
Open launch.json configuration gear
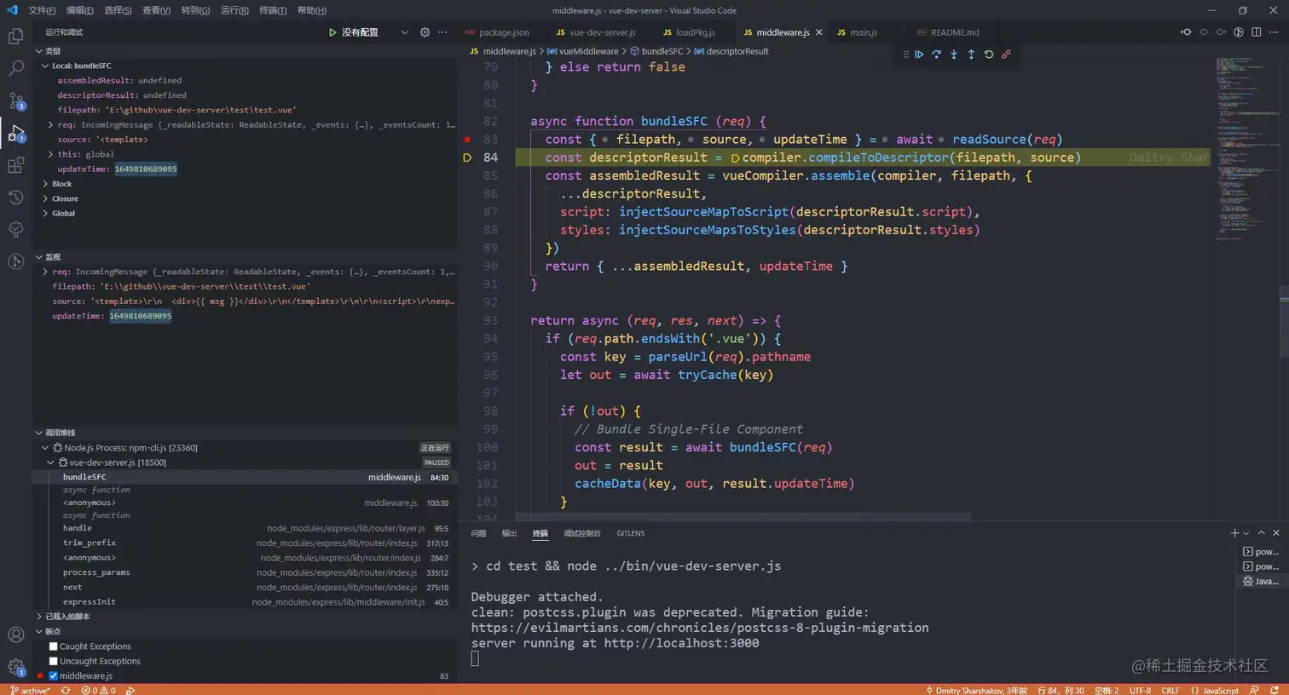[x=425, y=32]
